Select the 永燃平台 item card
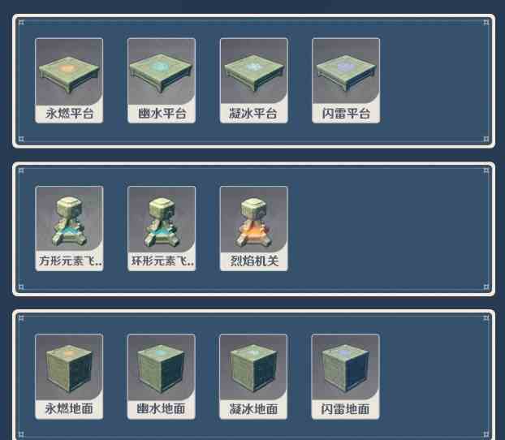 (69, 80)
